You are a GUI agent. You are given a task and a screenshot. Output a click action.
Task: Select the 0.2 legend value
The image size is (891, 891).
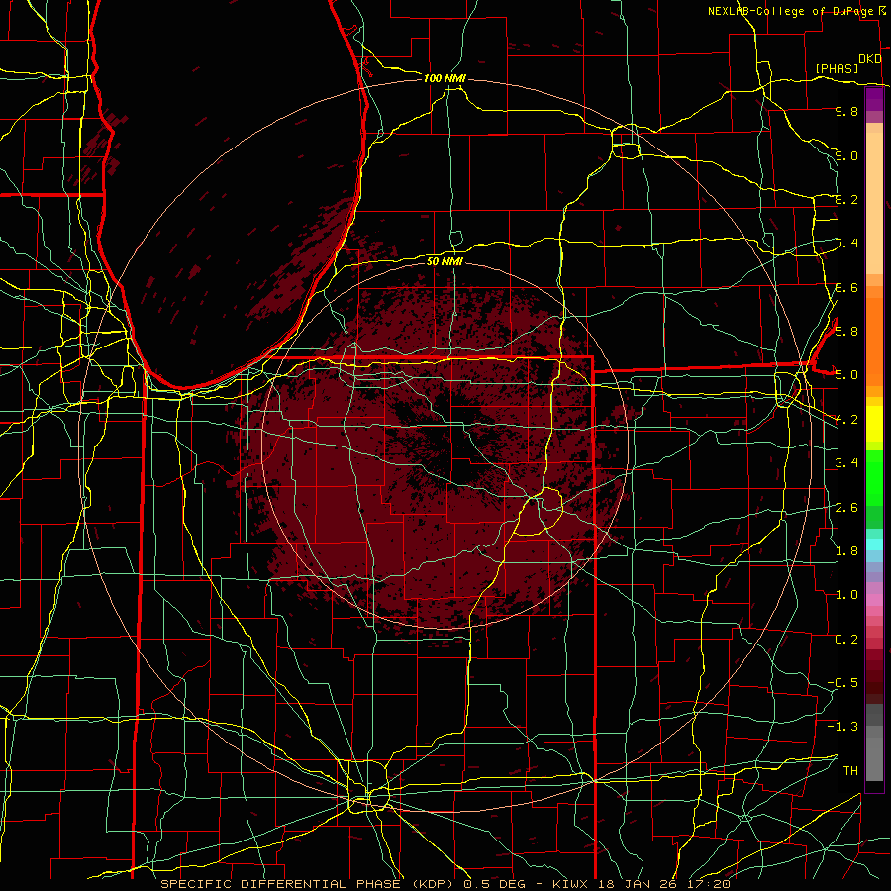(x=846, y=640)
